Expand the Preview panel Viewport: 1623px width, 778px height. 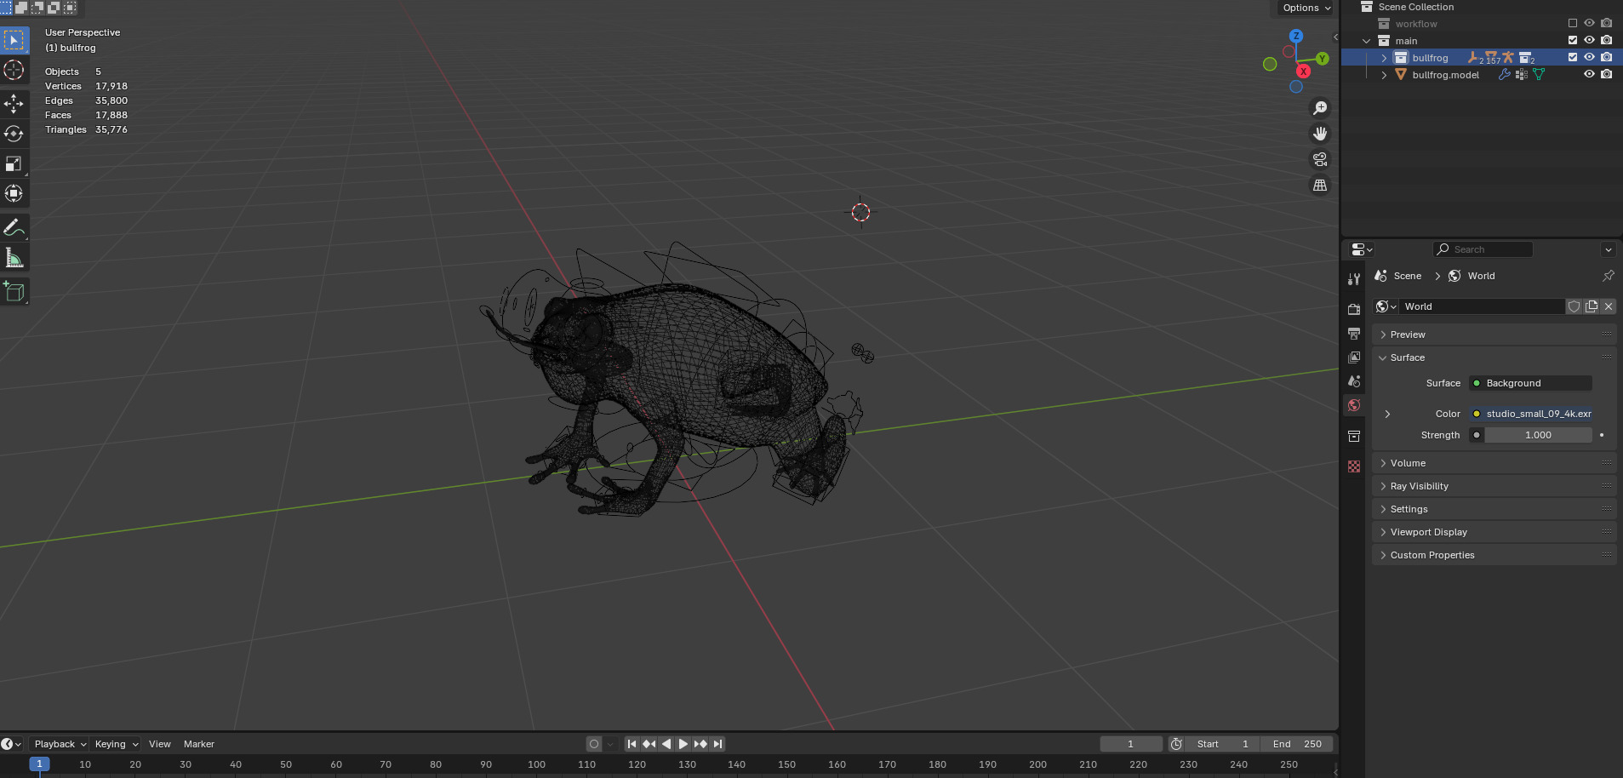tap(1494, 335)
